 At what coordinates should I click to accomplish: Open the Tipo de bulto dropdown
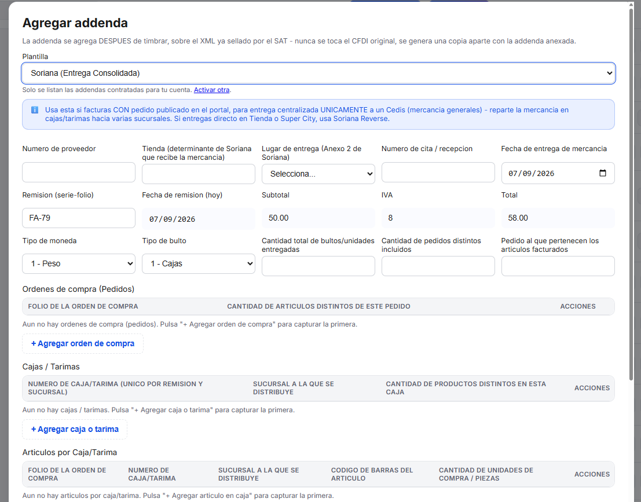pyautogui.click(x=198, y=263)
